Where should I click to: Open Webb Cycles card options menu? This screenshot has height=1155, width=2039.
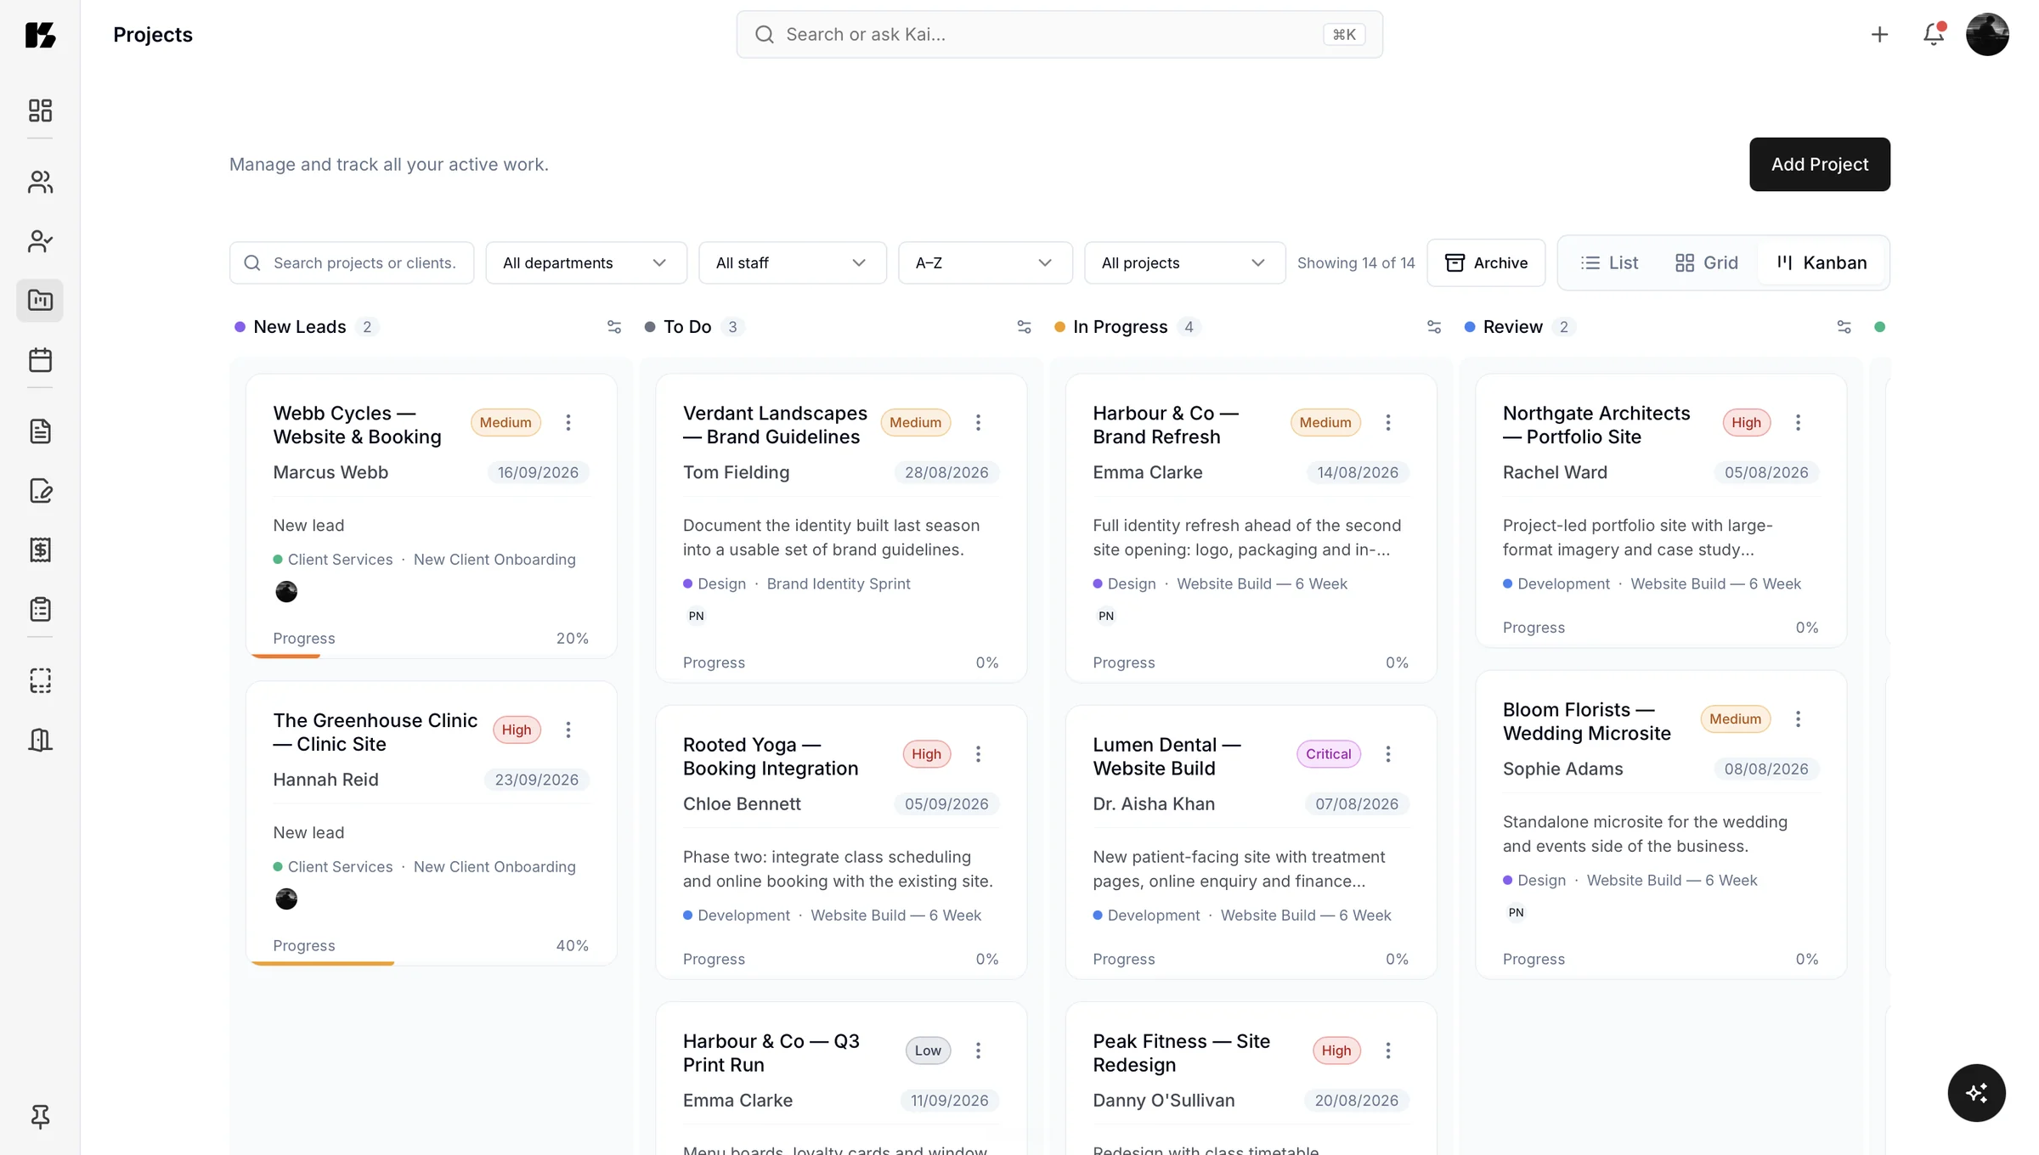tap(568, 422)
